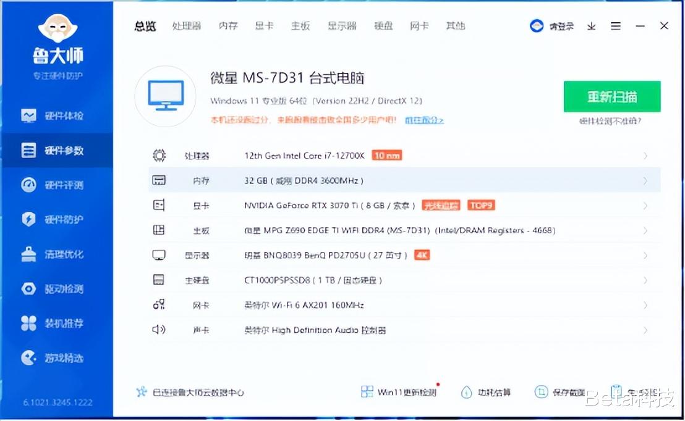Expand the BenQ PD2705U display row chevron

point(645,255)
